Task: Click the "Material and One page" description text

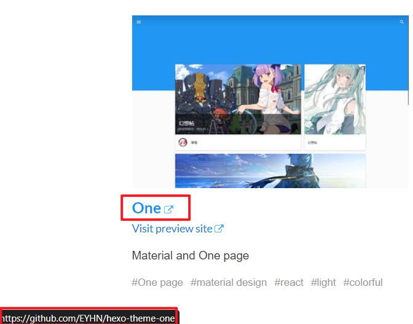Action: coord(191,256)
